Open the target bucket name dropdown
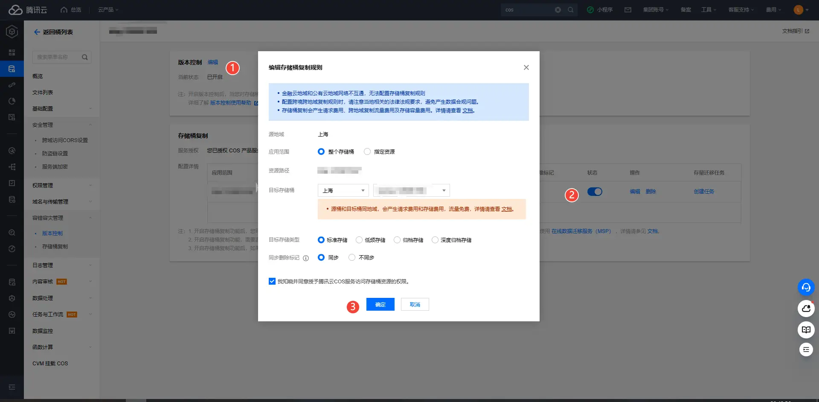Screen dimensions: 819x402 411,190
